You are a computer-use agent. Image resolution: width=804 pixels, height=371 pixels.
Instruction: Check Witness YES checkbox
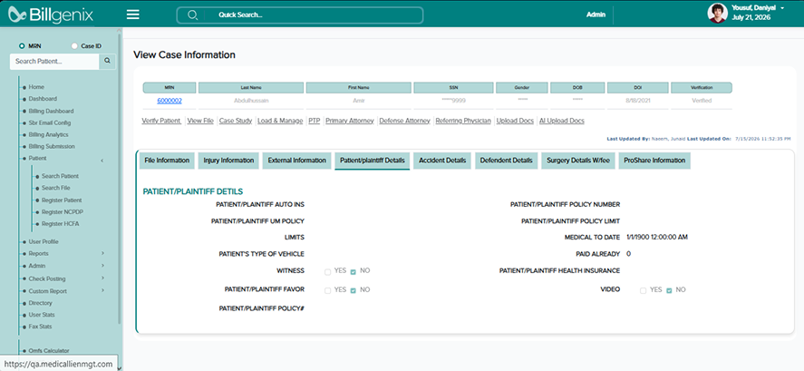[327, 272]
